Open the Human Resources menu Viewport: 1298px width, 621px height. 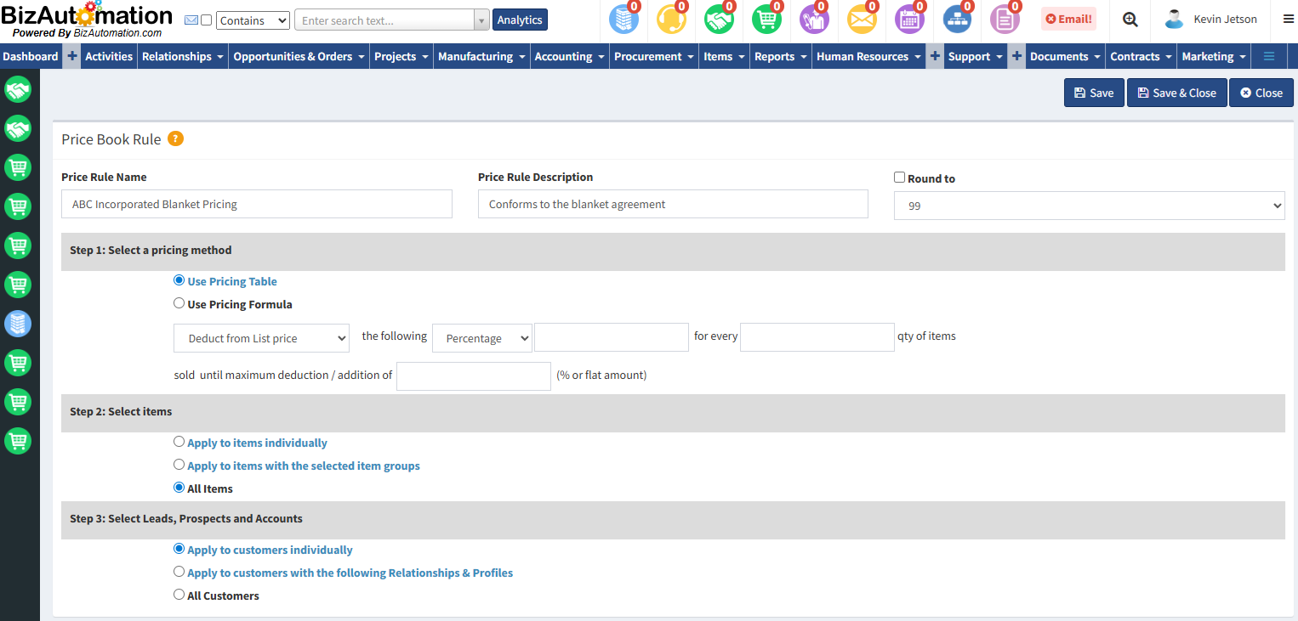(x=868, y=56)
